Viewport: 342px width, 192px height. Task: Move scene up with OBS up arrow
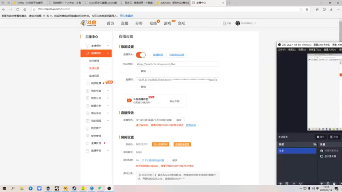tap(294, 184)
